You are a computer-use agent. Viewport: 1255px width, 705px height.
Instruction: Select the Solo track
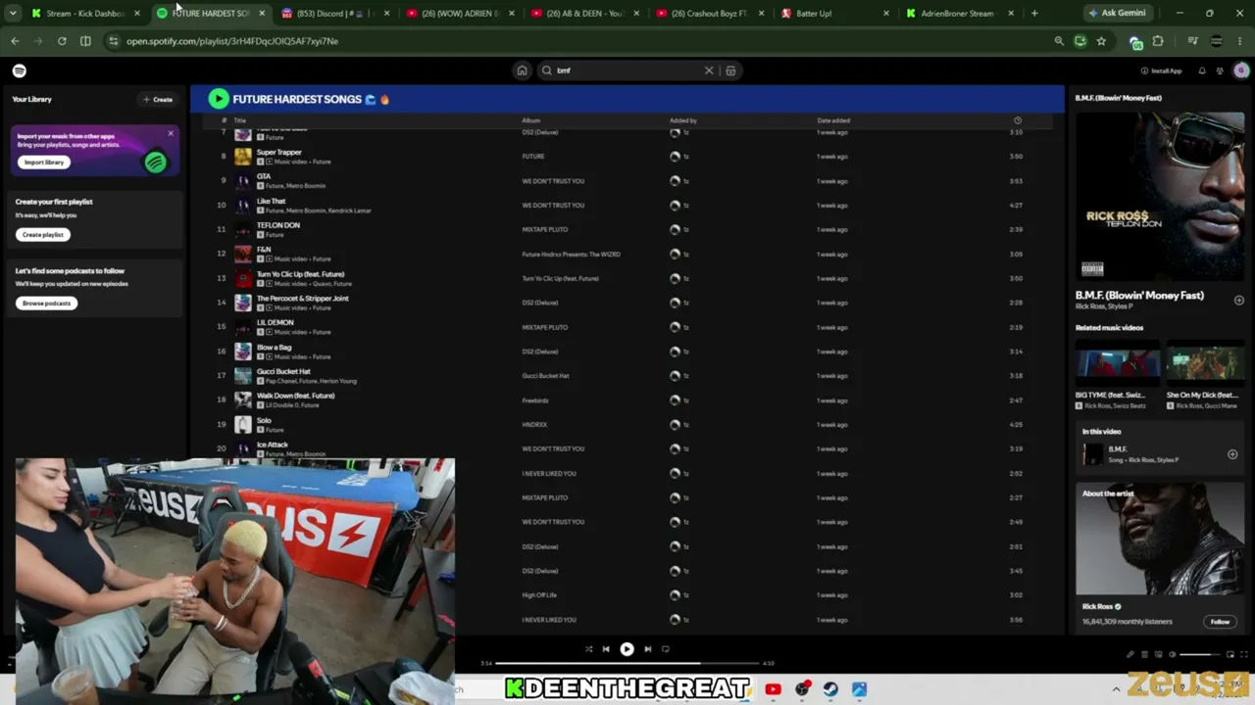click(627, 425)
